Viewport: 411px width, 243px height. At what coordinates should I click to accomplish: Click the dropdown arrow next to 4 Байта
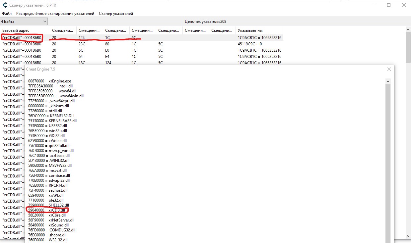45,21
